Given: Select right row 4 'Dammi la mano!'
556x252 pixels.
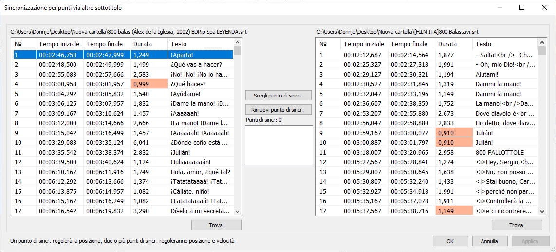Looking at the screenshot, I should click(x=427, y=84).
